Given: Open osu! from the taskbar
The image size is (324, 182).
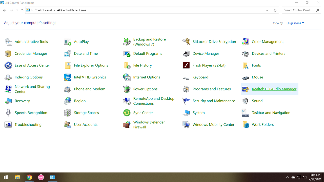Looking at the screenshot, I should 41,177.
